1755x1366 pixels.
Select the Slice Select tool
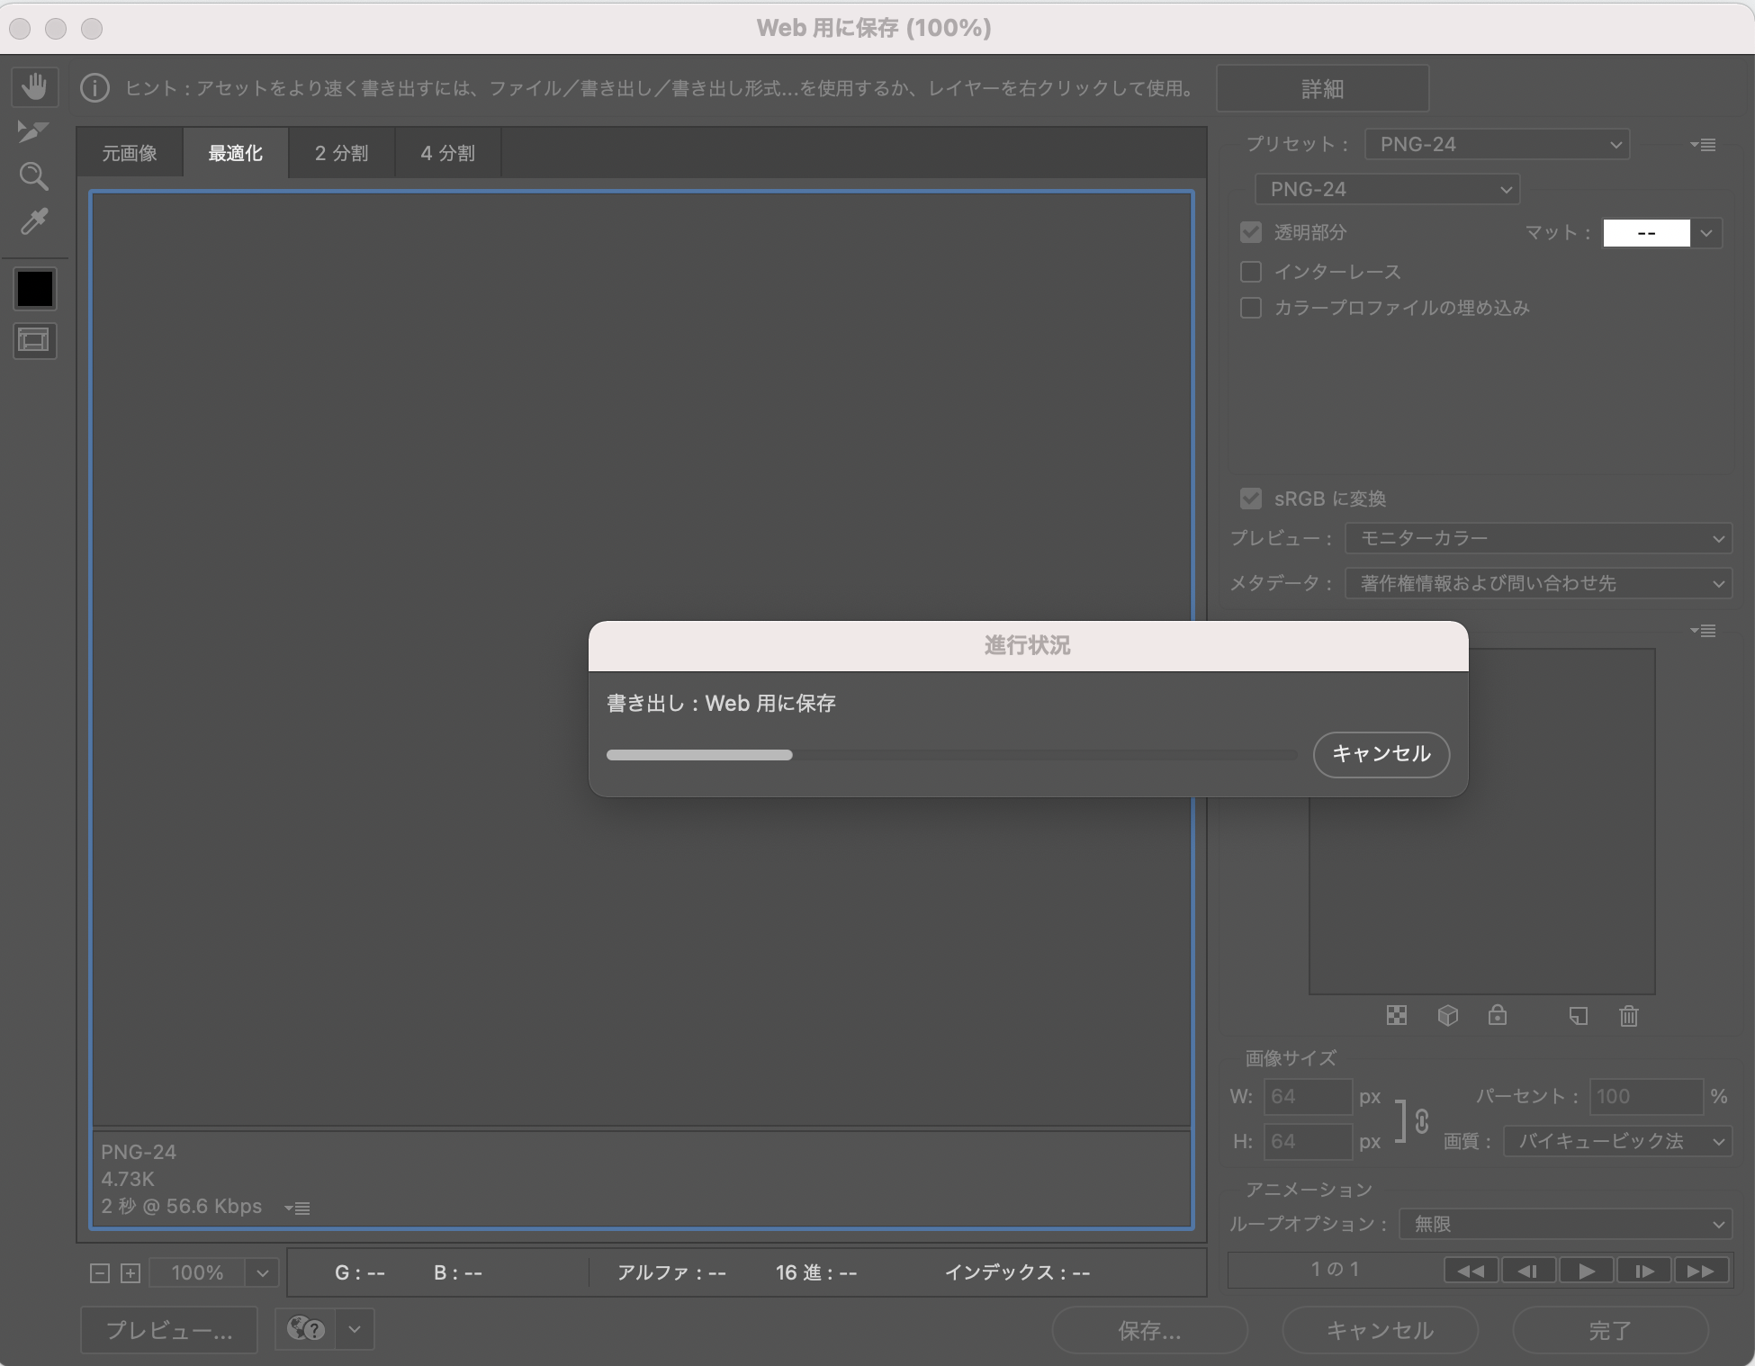point(34,131)
